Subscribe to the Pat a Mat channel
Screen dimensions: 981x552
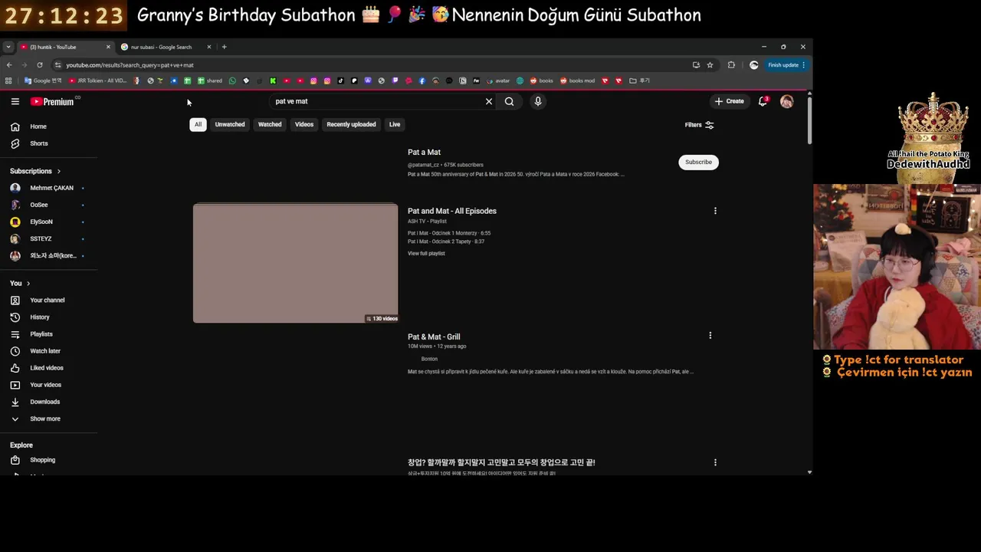coord(698,162)
